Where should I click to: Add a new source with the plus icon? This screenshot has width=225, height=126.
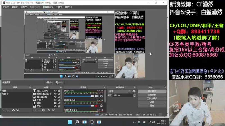tap(35, 110)
